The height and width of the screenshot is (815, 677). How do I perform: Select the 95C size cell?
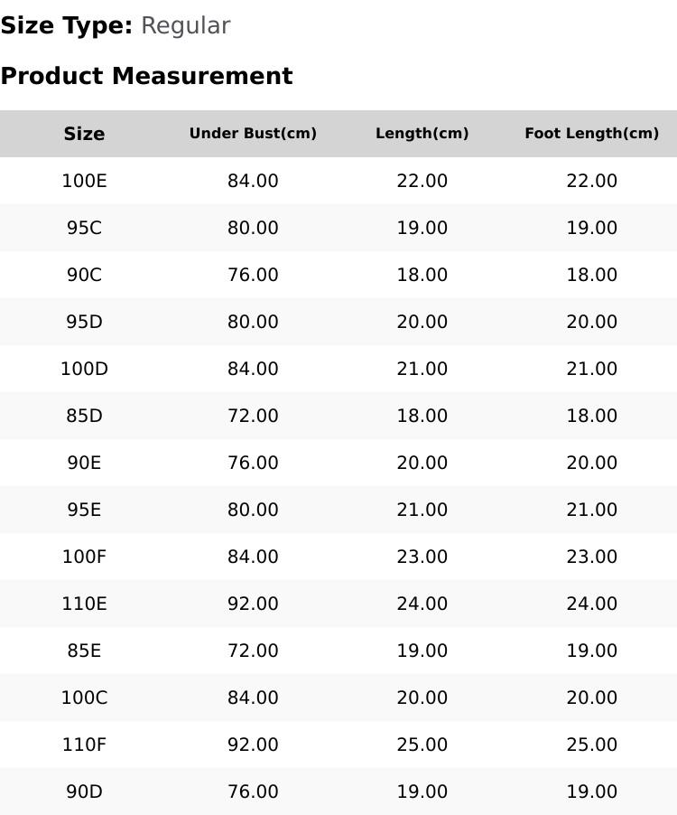(84, 228)
